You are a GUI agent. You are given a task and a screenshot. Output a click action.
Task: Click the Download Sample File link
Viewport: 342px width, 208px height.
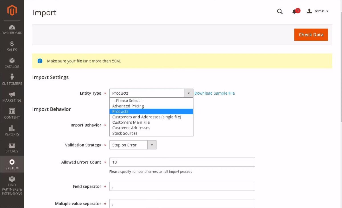pos(215,93)
